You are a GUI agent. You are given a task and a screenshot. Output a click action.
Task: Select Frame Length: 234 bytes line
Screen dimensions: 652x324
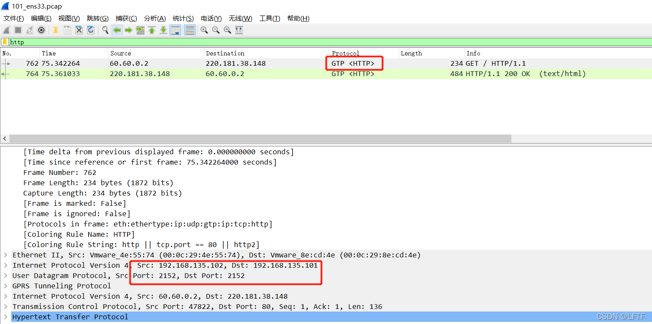(x=98, y=183)
